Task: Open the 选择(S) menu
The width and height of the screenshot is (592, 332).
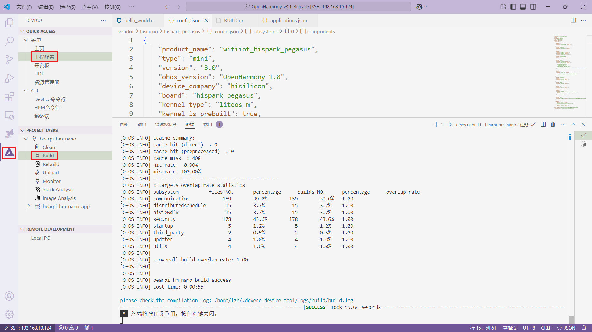Action: pos(68,7)
